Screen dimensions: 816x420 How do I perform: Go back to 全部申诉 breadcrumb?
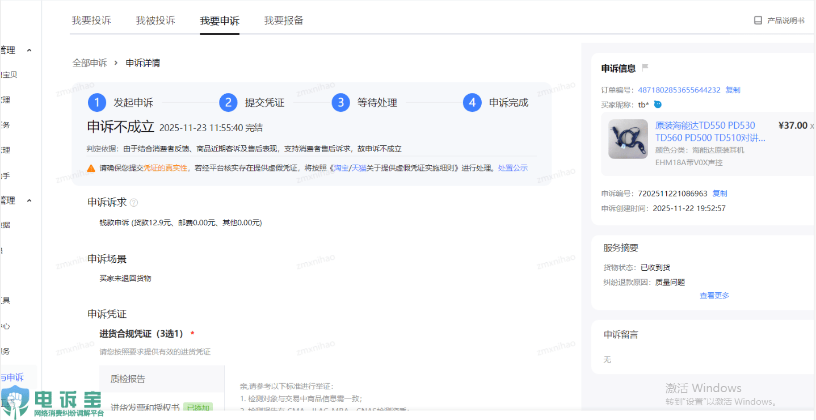pos(90,63)
